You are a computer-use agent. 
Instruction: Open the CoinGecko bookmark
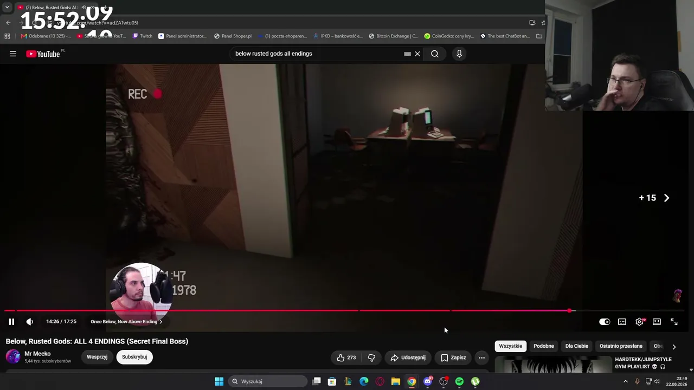(449, 36)
